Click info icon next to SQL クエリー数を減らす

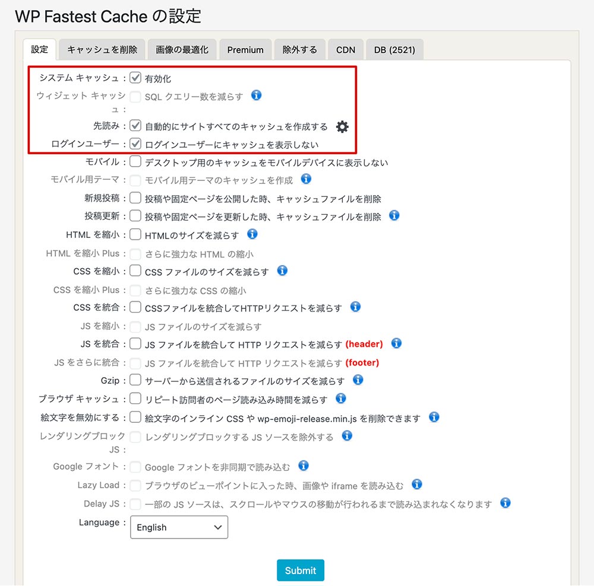[256, 95]
